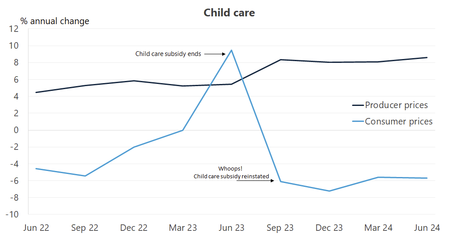Click the 'Mar 24' x-axis label

tap(378, 227)
